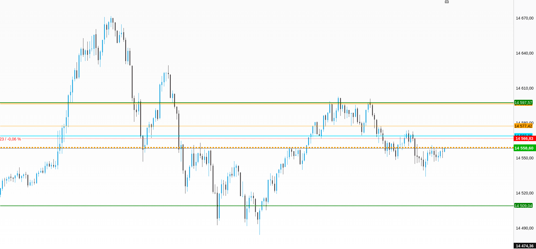Select the bright green 14 558,60 label

(x=524, y=148)
